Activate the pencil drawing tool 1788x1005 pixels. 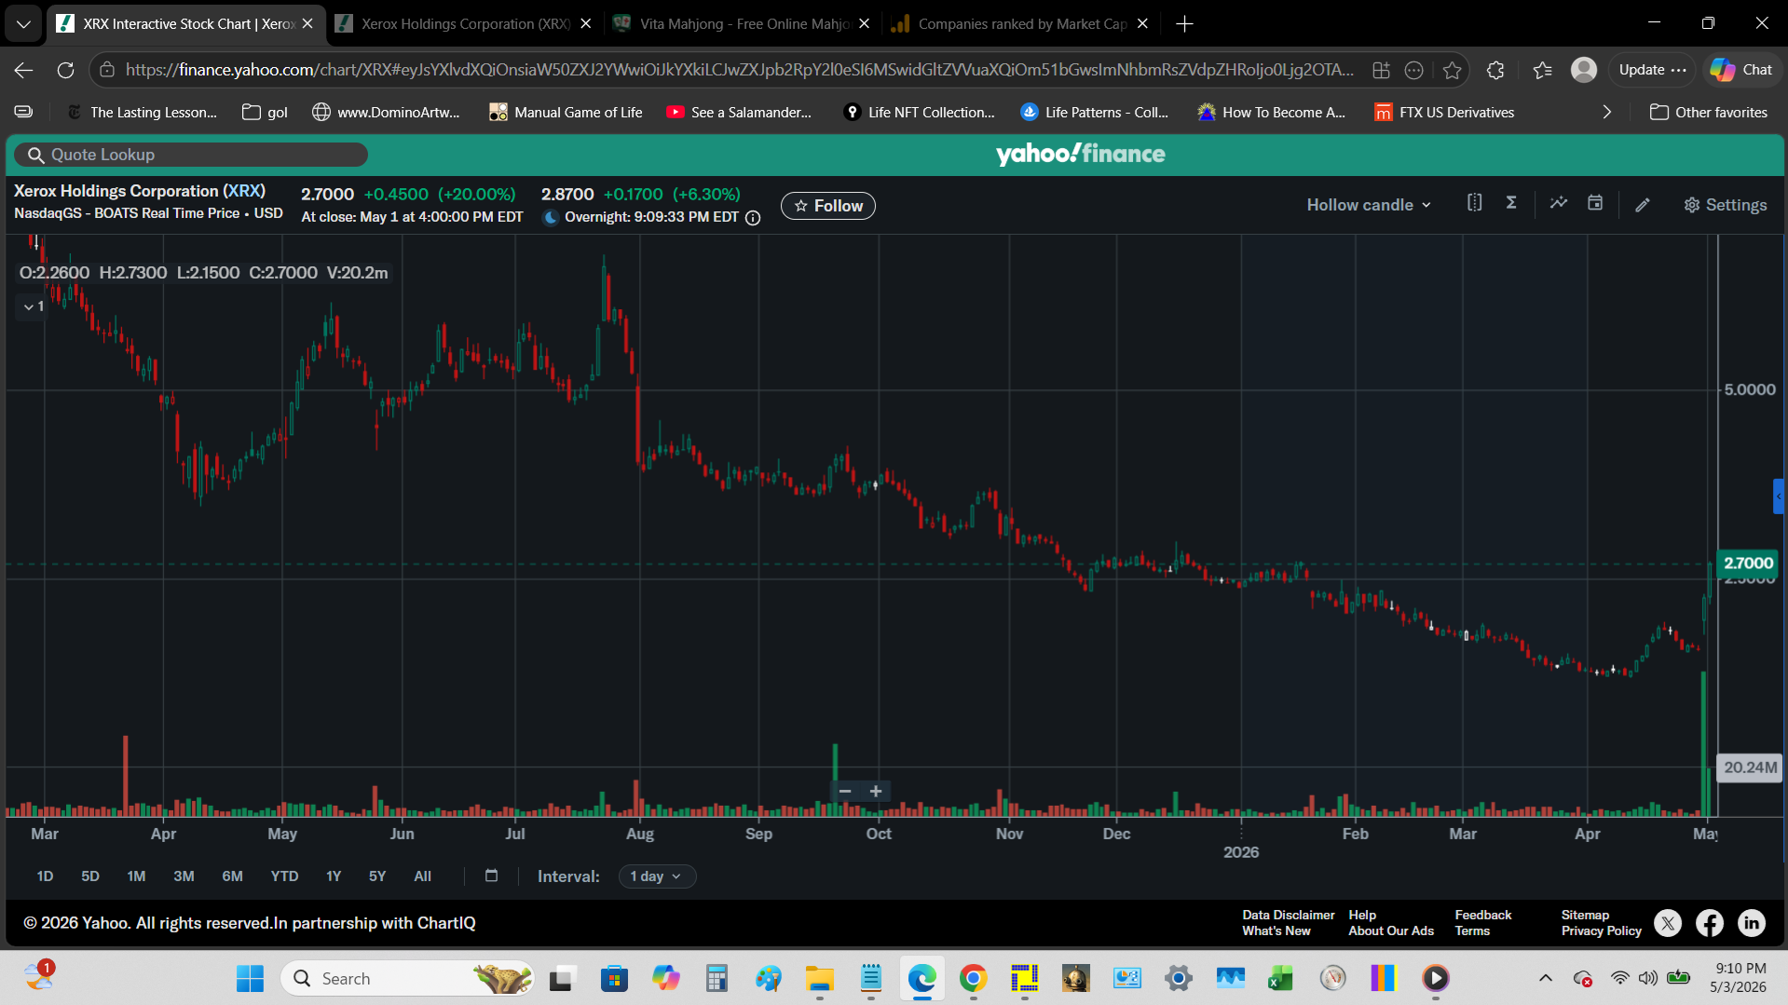pos(1643,205)
